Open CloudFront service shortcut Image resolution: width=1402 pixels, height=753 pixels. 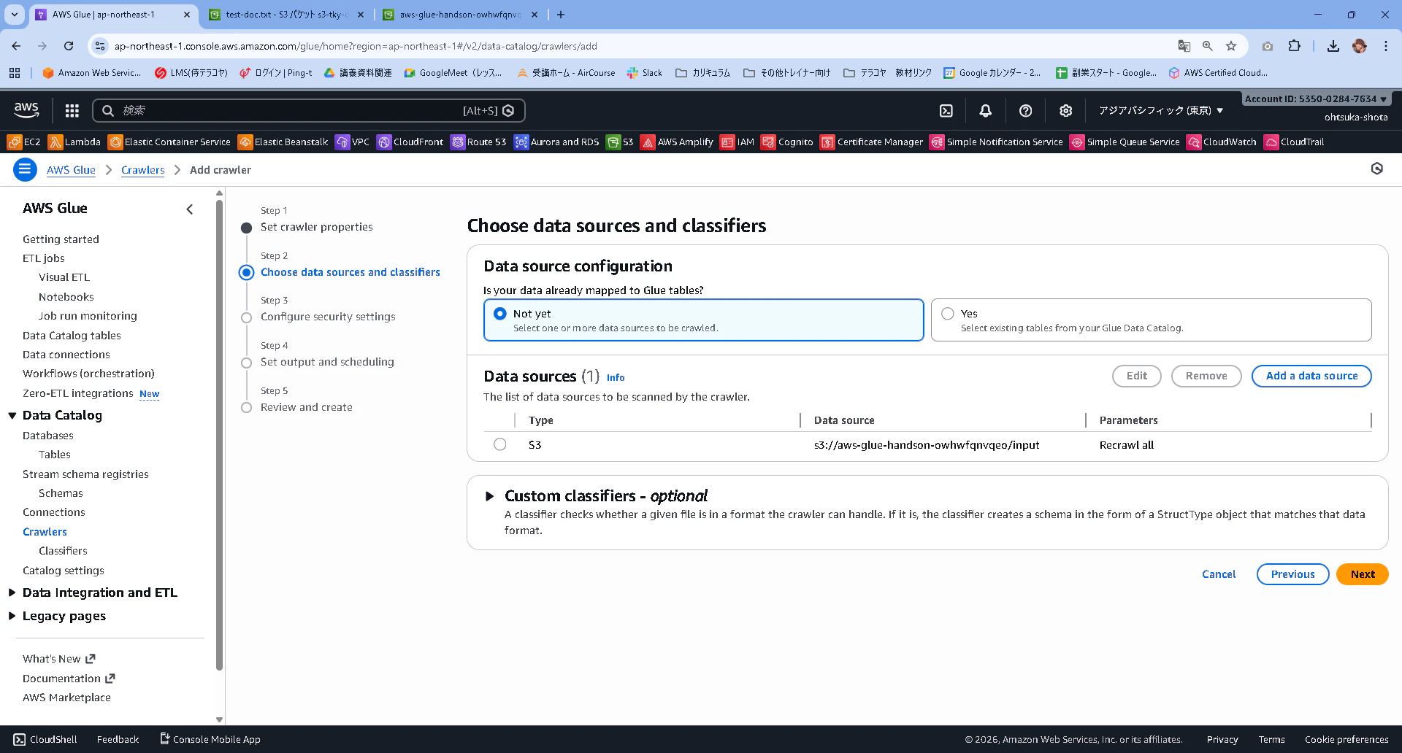pyautogui.click(x=410, y=142)
